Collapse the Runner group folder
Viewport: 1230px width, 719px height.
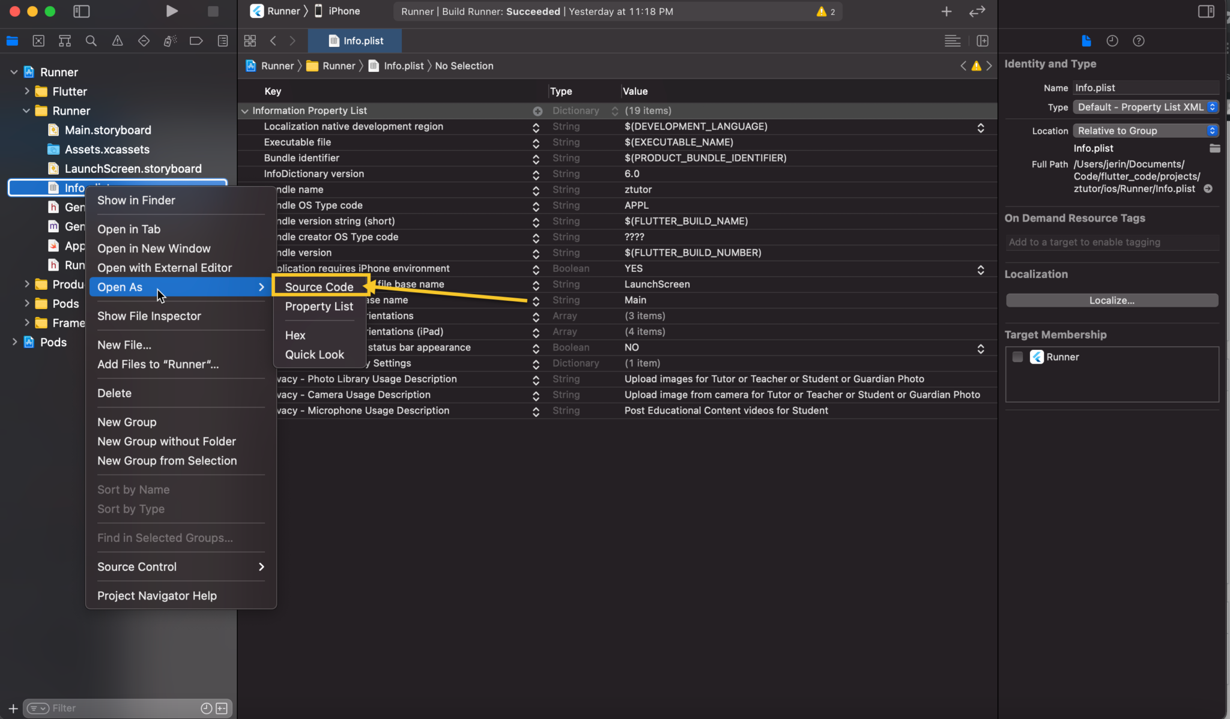click(26, 110)
